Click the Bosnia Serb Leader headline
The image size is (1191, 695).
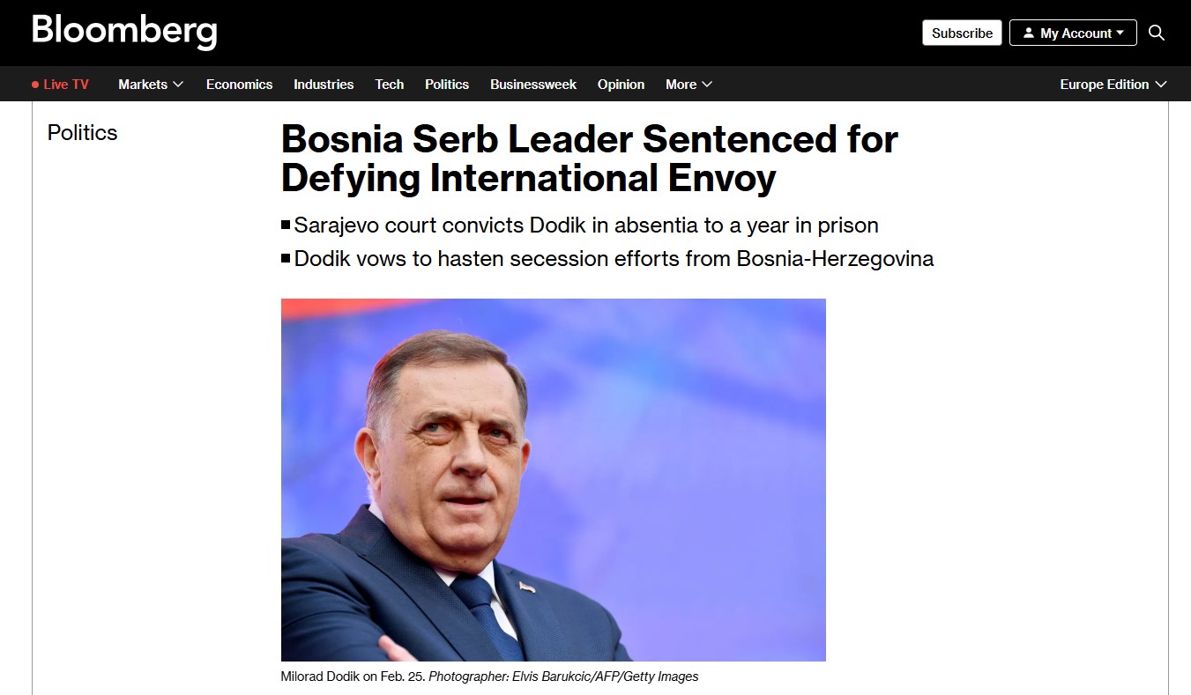(589, 159)
